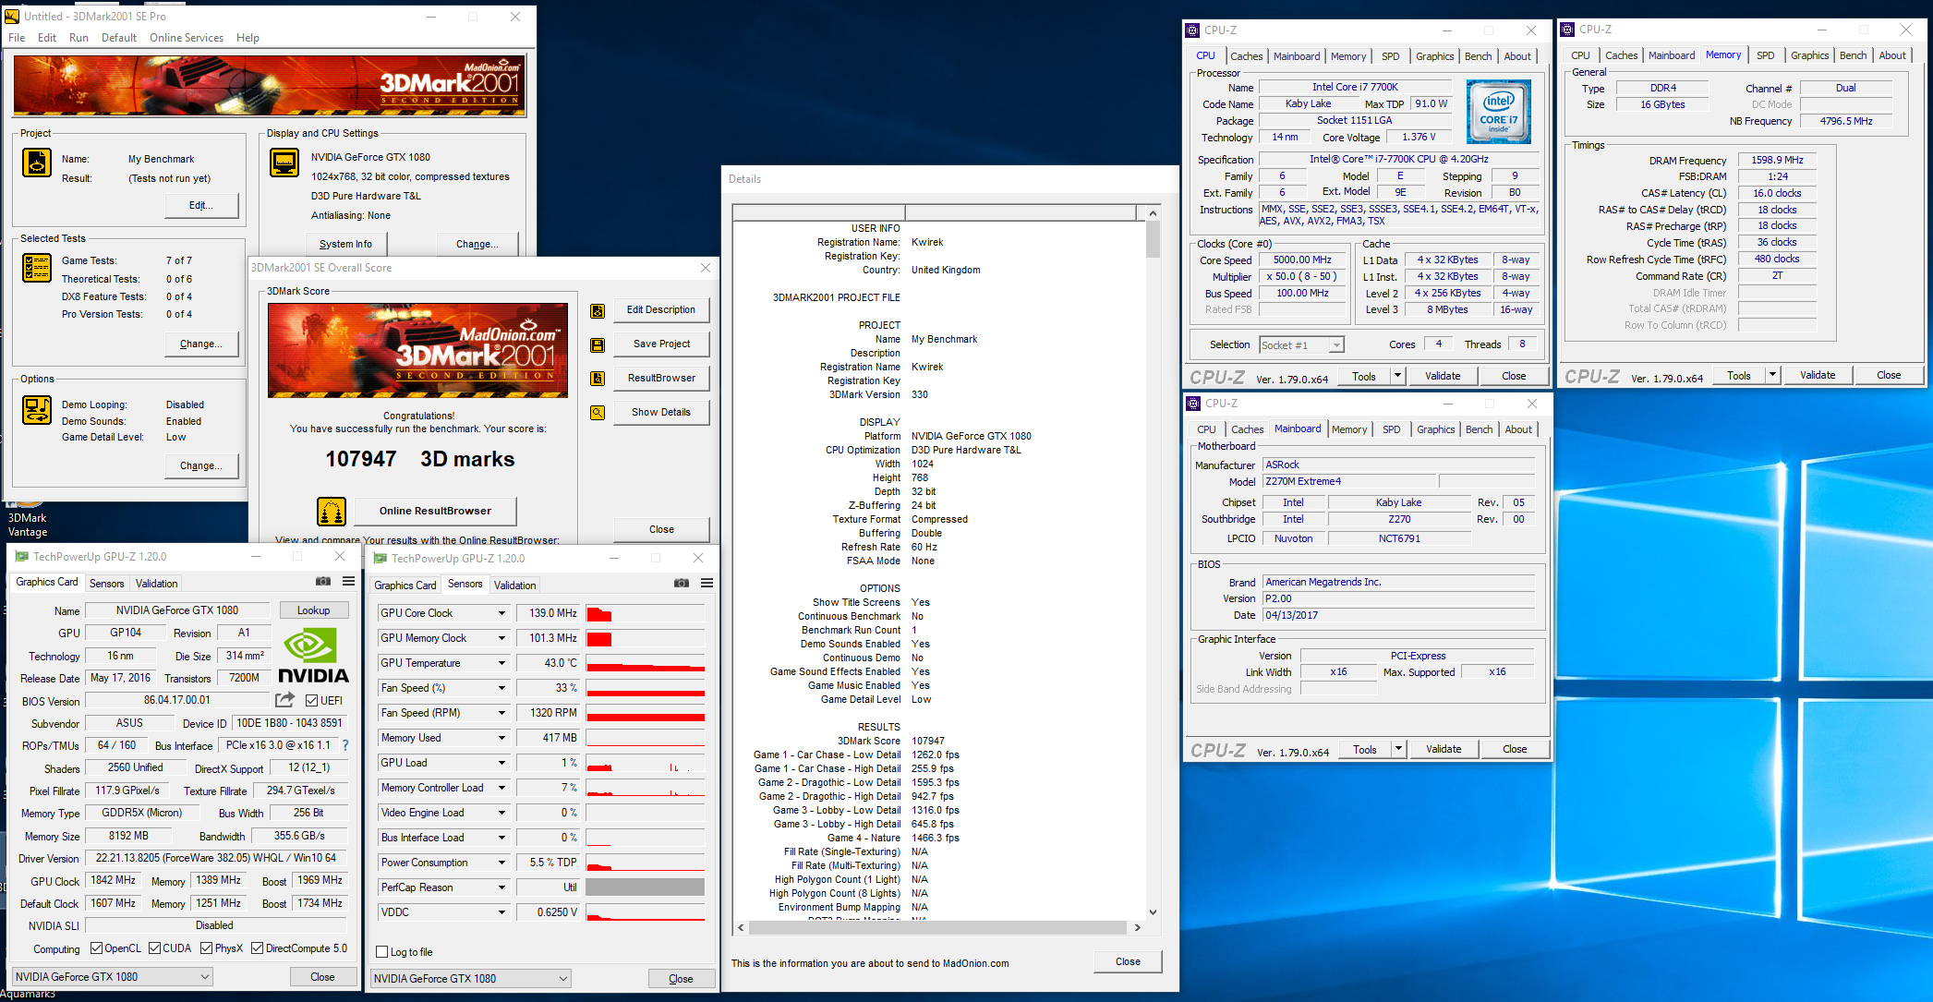This screenshot has width=1933, height=1002.
Task: Expand the VDDC sensor dropdown
Action: (501, 912)
